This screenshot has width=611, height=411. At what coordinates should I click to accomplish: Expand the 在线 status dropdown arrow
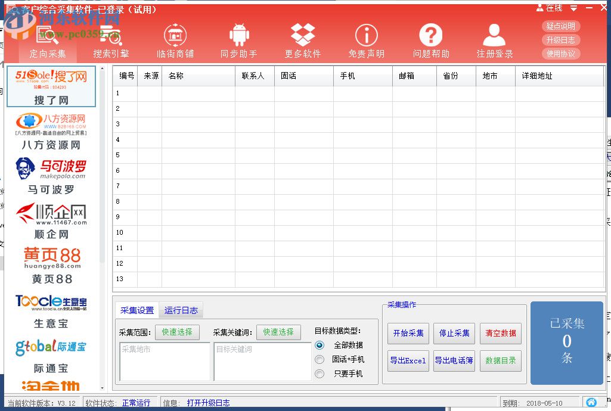point(573,8)
